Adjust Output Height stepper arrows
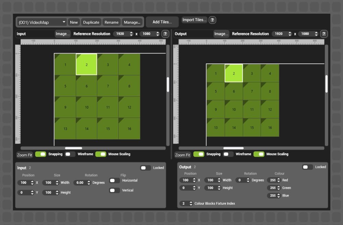The image size is (343, 225). point(219,188)
